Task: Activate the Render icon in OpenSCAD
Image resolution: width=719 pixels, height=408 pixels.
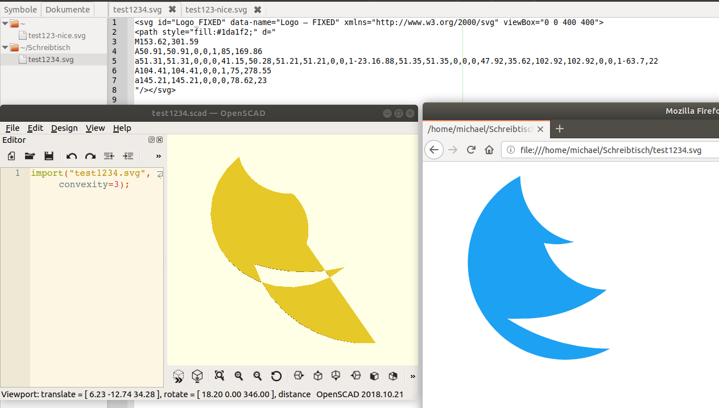Action: (197, 376)
